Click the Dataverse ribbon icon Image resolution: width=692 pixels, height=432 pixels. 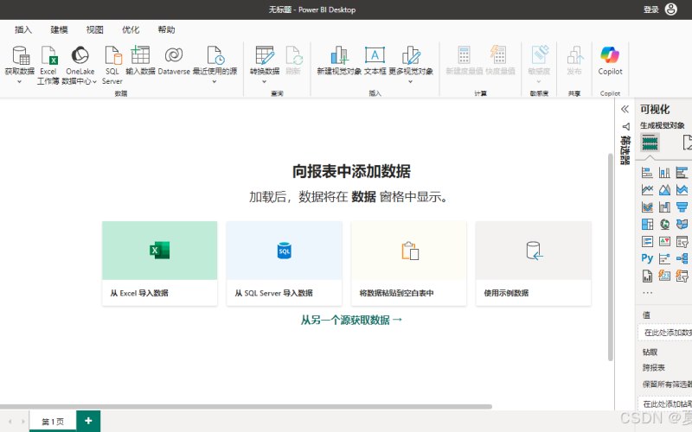click(174, 55)
